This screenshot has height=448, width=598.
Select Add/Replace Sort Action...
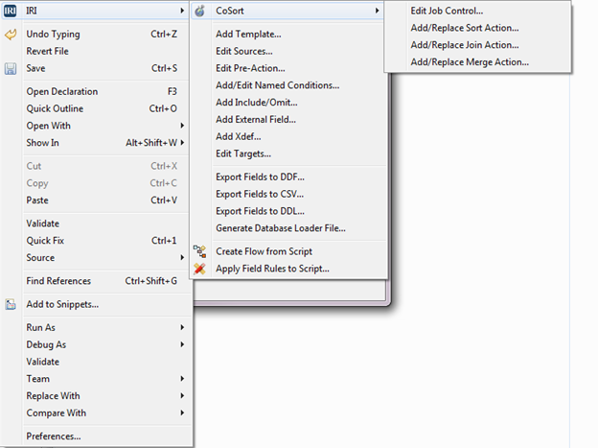point(478,28)
